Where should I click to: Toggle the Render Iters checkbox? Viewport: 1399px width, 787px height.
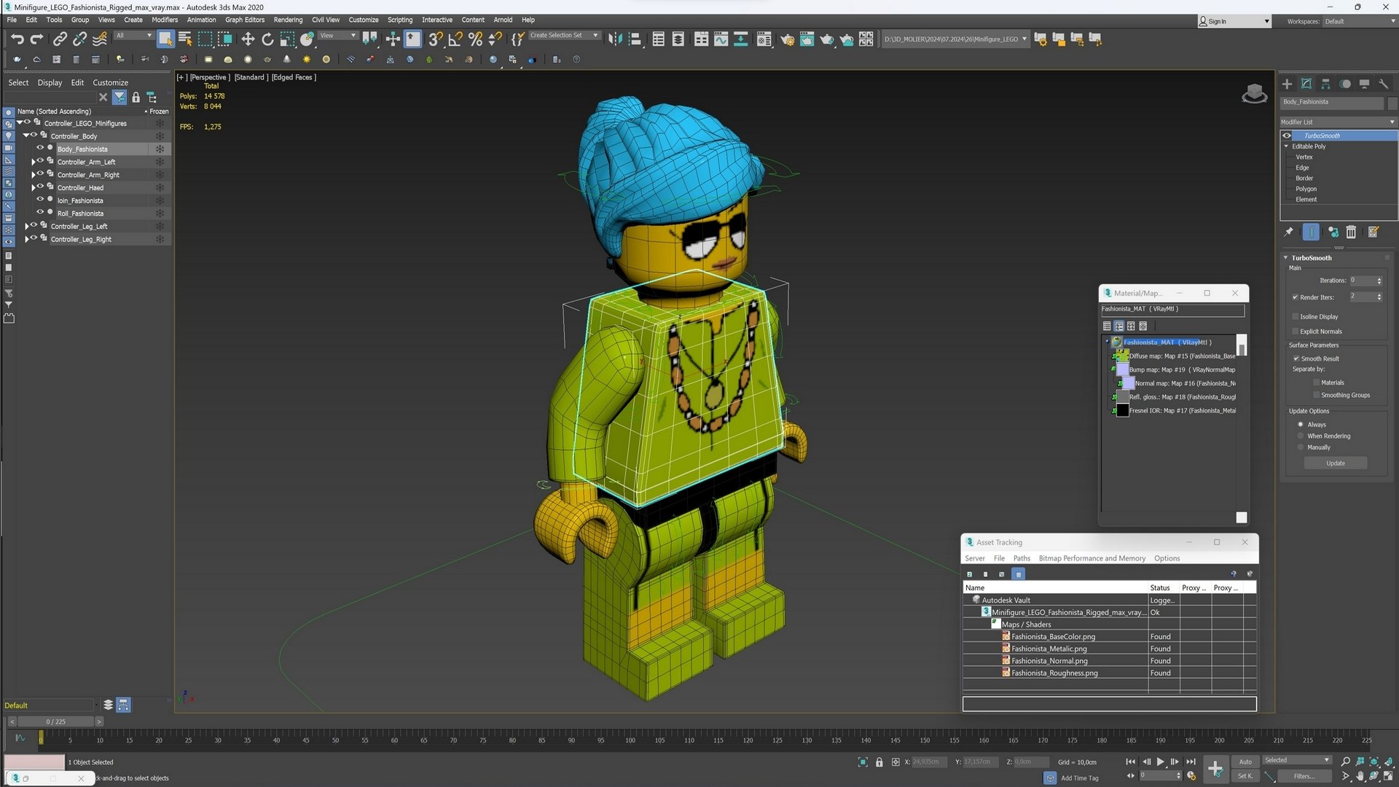coord(1296,297)
